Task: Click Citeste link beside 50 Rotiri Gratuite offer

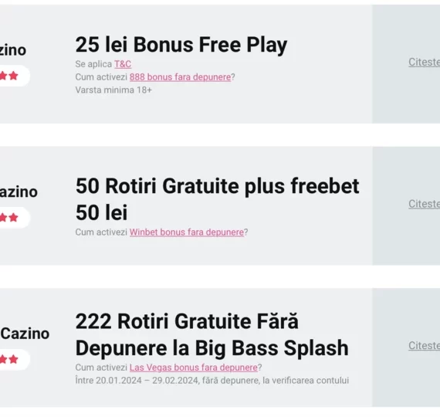Action: (424, 204)
